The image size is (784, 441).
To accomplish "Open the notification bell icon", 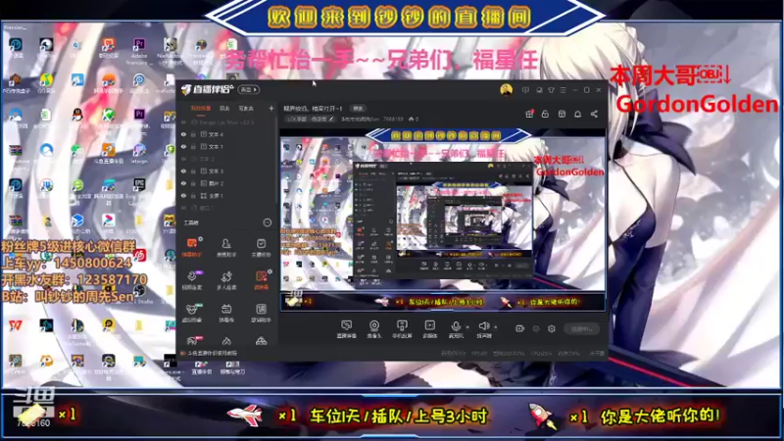I will click(577, 114).
